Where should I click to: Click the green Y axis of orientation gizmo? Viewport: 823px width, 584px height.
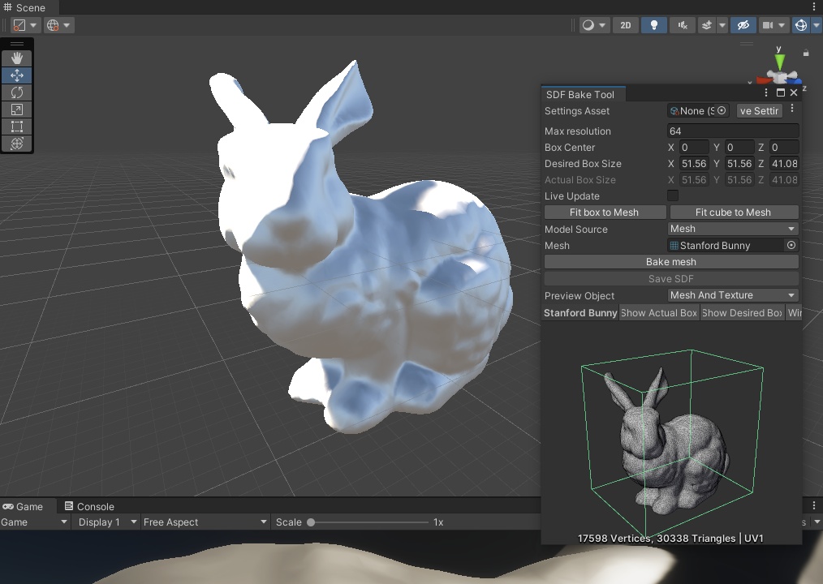[779, 62]
